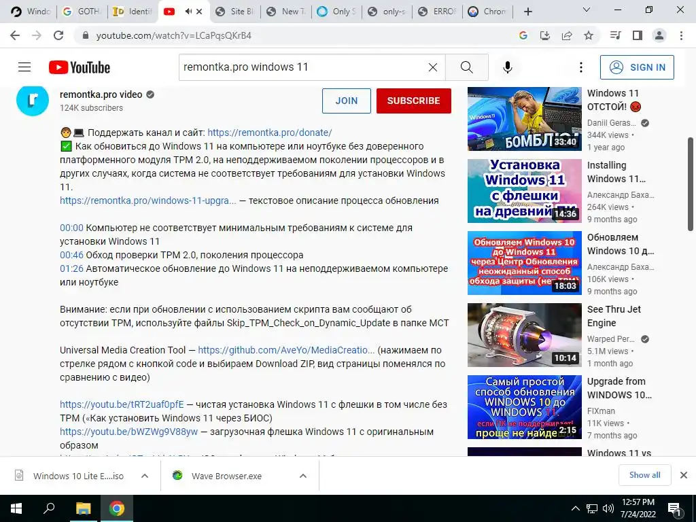Open the github.com/AveYo/MediaCreatio link
This screenshot has width=696, height=522.
[x=286, y=350]
